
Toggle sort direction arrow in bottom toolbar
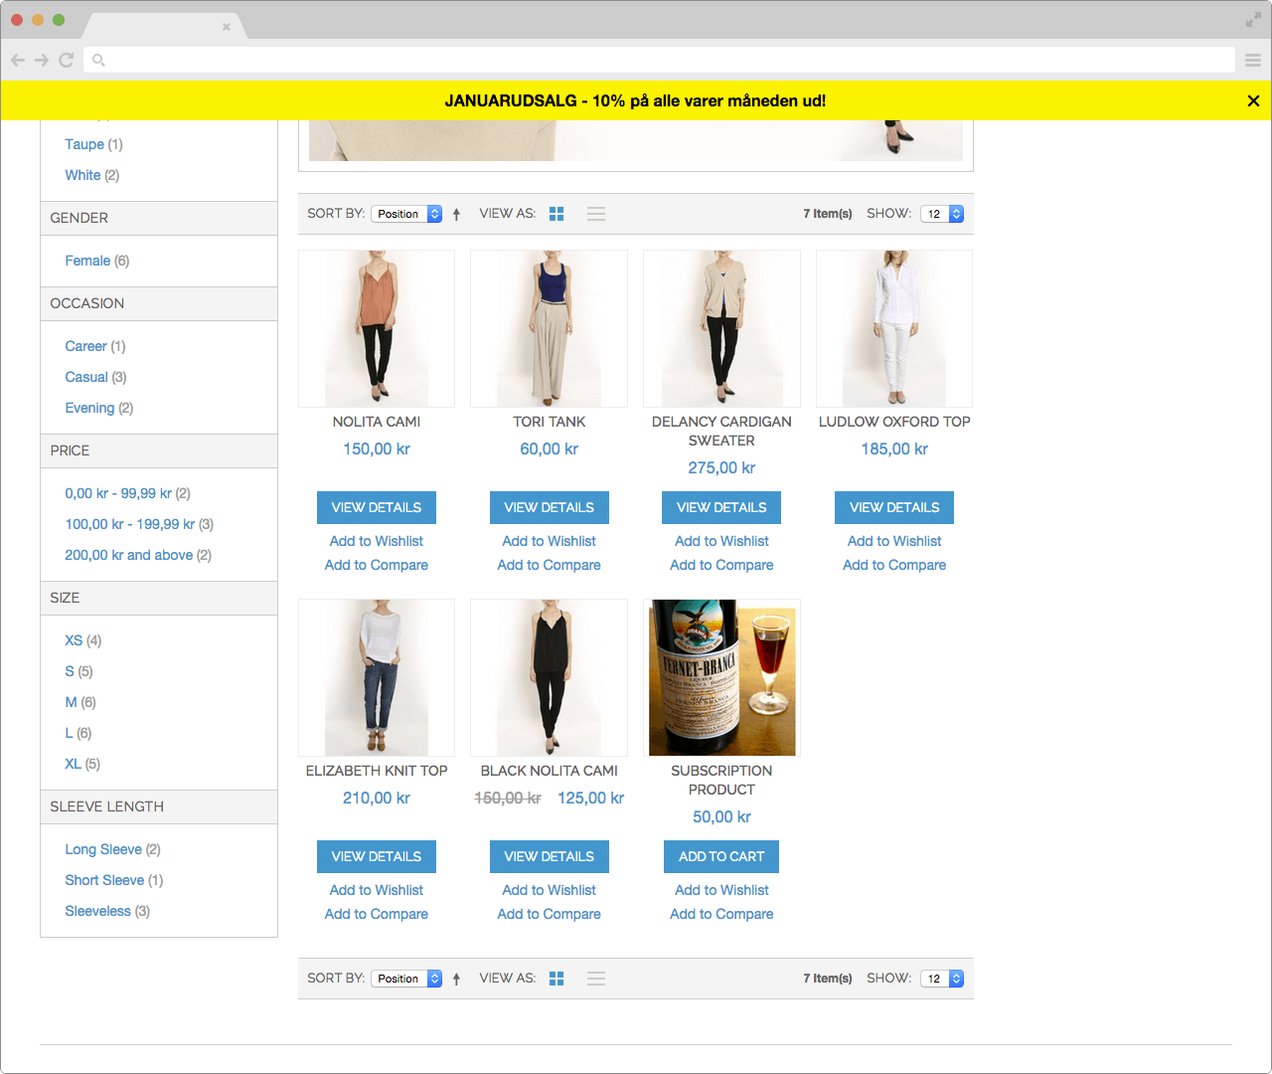click(x=456, y=979)
